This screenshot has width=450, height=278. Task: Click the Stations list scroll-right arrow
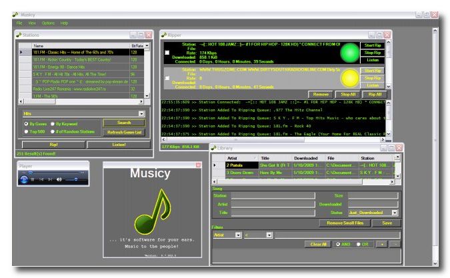pos(141,101)
